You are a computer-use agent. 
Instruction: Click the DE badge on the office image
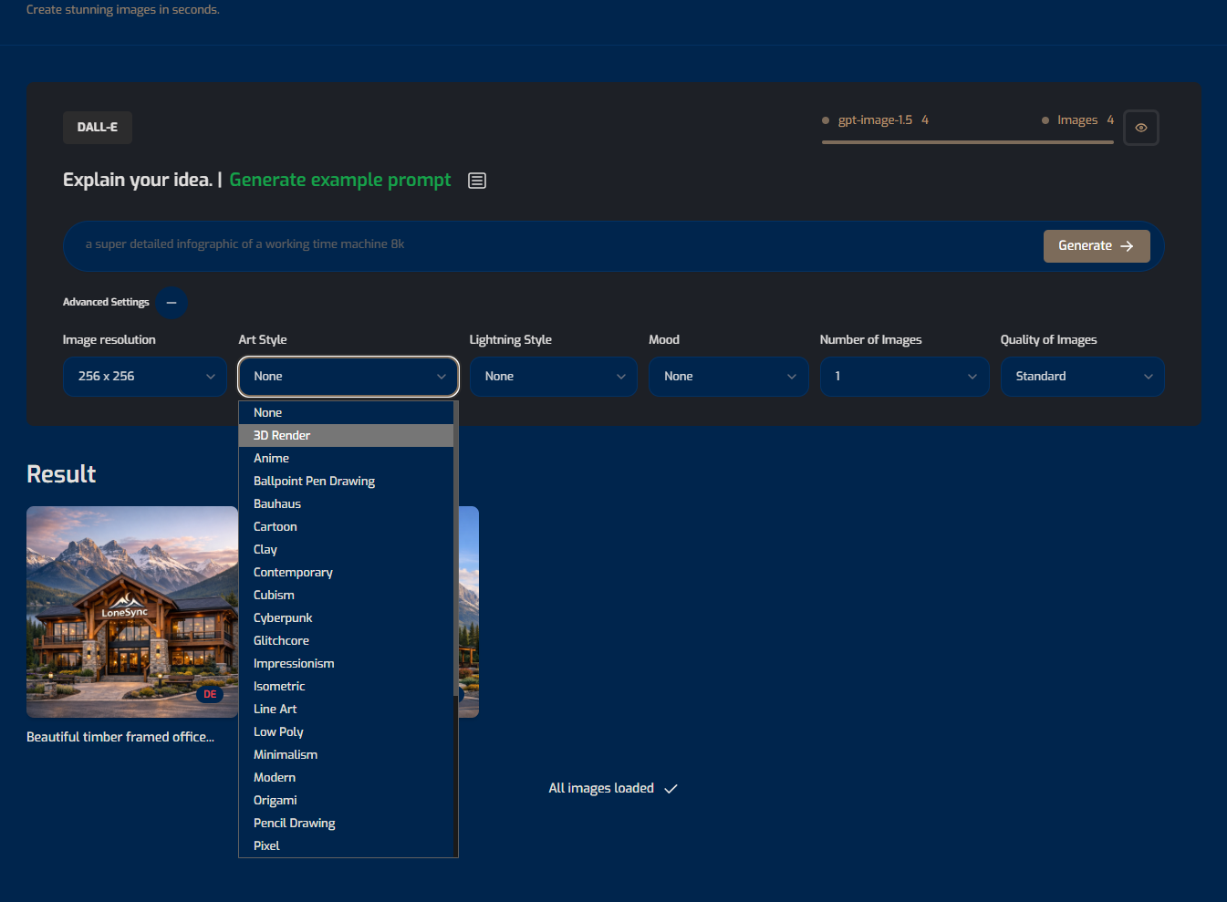[x=210, y=694]
